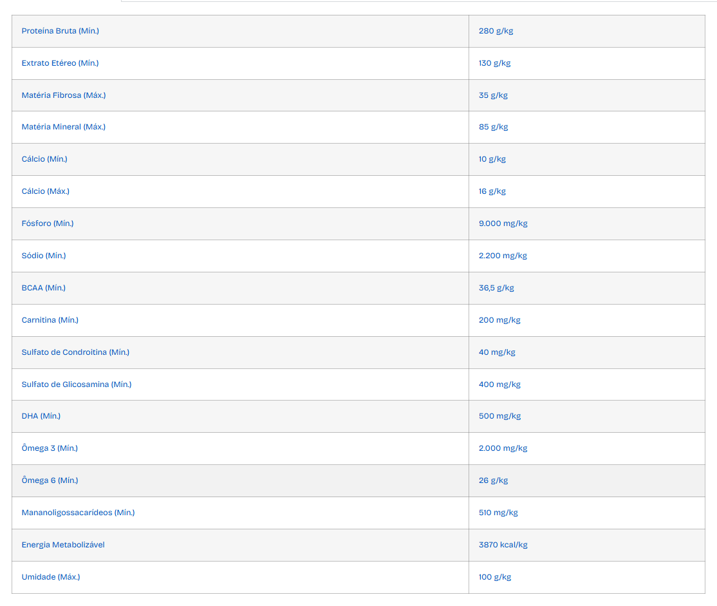
Task: Click the Proteína Bruta (Mín.) label
Action: 61,31
